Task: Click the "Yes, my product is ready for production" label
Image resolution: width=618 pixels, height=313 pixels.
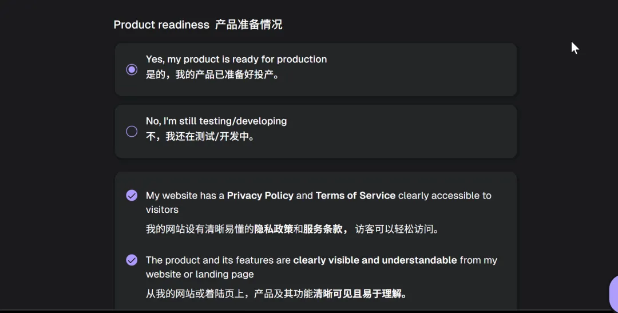Action: [x=236, y=60]
